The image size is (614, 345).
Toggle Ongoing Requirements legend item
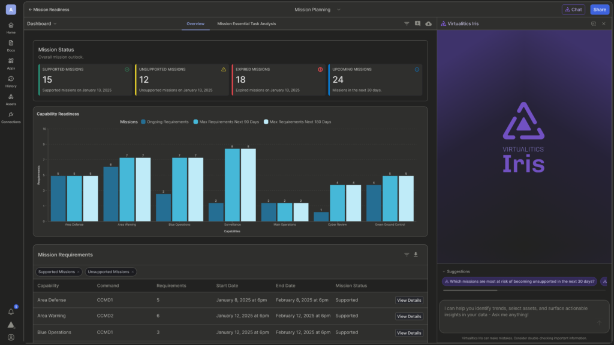tap(164, 122)
